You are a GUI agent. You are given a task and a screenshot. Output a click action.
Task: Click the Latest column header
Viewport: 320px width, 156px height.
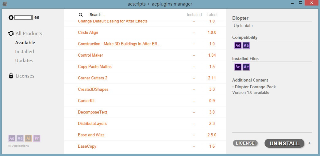[212, 15]
